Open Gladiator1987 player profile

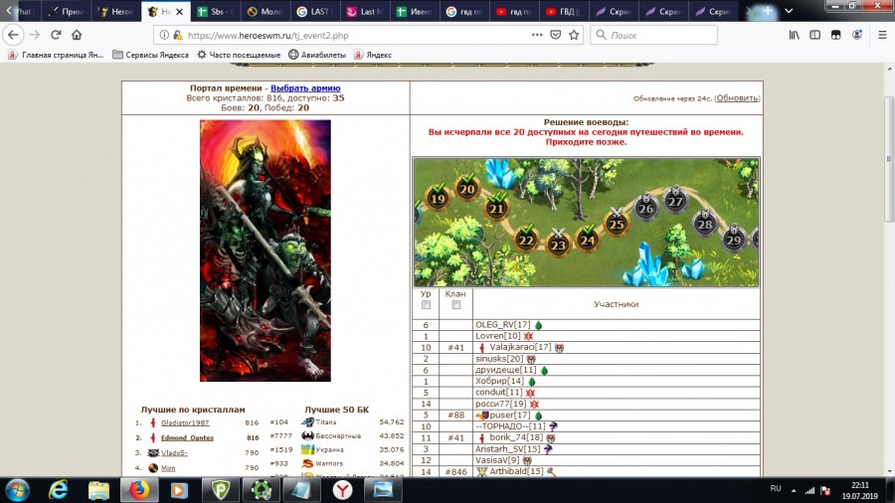point(185,422)
